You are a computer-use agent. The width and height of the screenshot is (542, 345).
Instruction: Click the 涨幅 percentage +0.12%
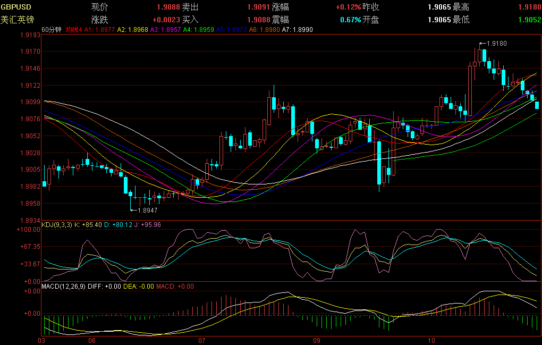point(349,7)
